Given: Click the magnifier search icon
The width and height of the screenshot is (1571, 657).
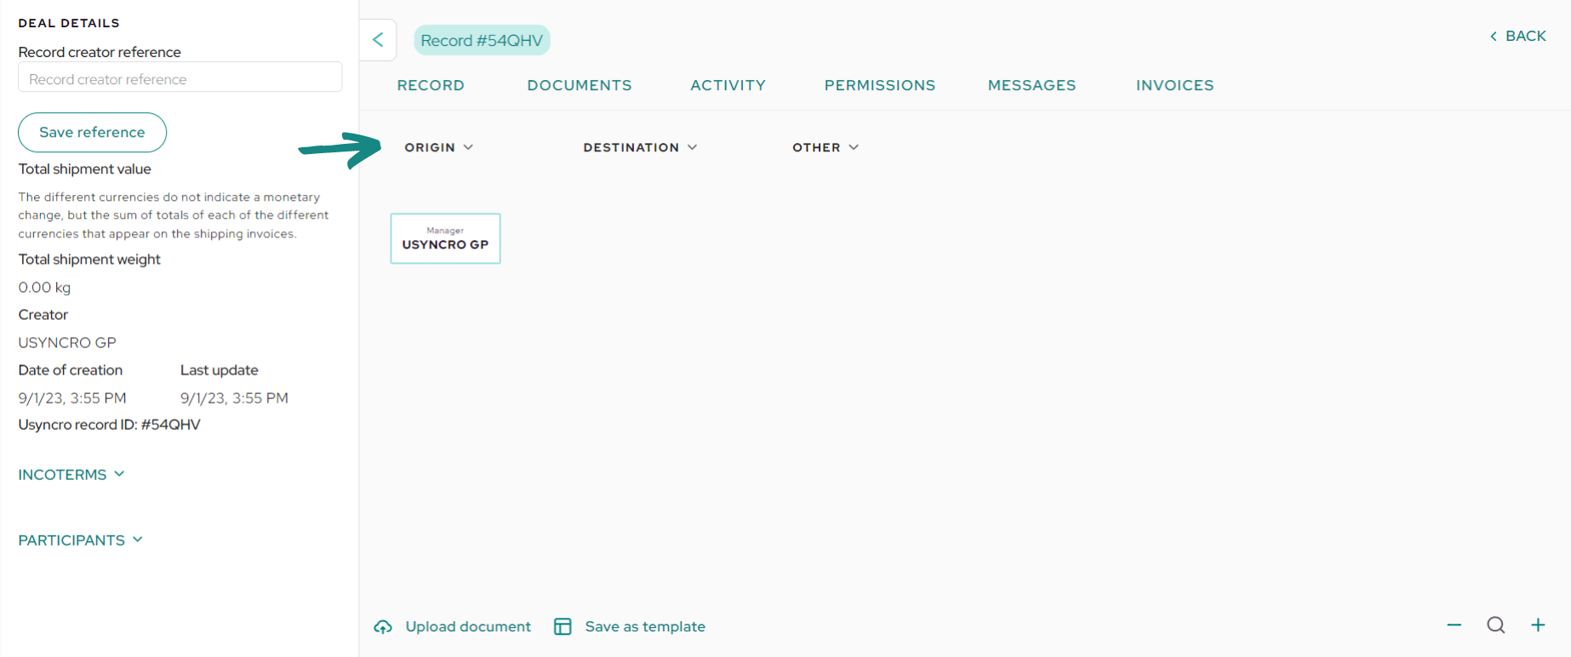Looking at the screenshot, I should (1495, 626).
